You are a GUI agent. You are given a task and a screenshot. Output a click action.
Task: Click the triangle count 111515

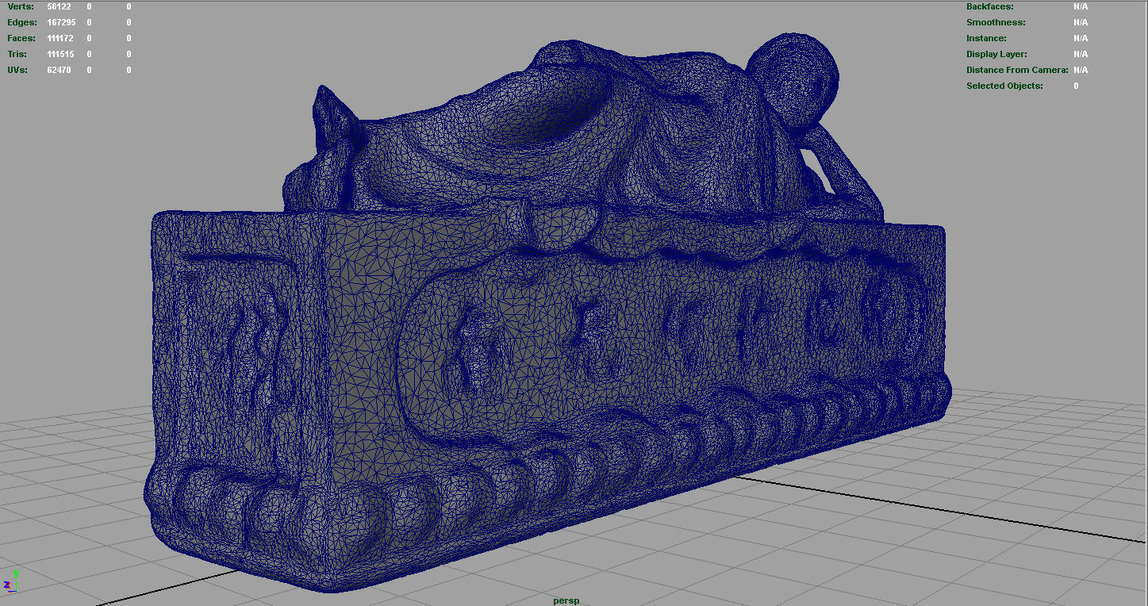[61, 54]
